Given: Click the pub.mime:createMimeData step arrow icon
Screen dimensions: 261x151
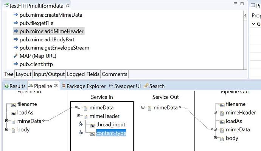Looking at the screenshot, I should (16, 15).
